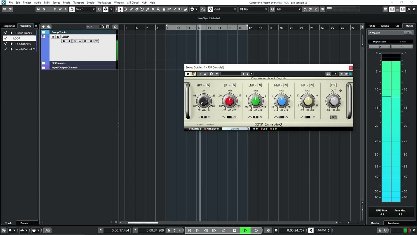
Task: Add a track with plus icon
Action: coord(43,26)
